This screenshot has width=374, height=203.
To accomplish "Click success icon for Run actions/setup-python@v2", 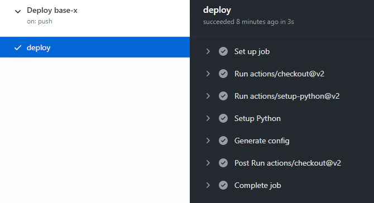I will pos(223,96).
